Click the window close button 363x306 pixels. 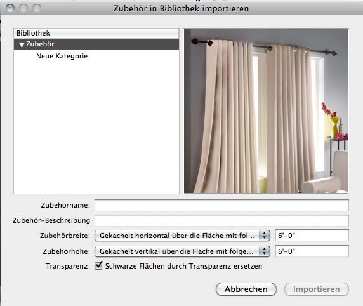tap(10, 8)
